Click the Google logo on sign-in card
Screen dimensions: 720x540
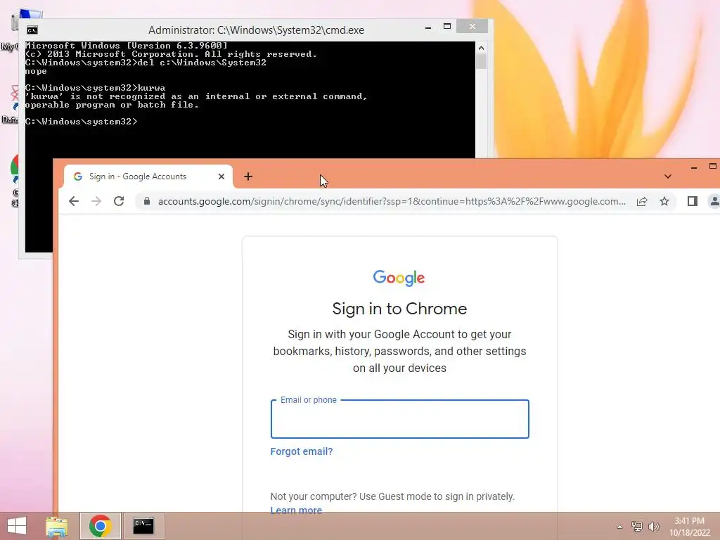(399, 278)
